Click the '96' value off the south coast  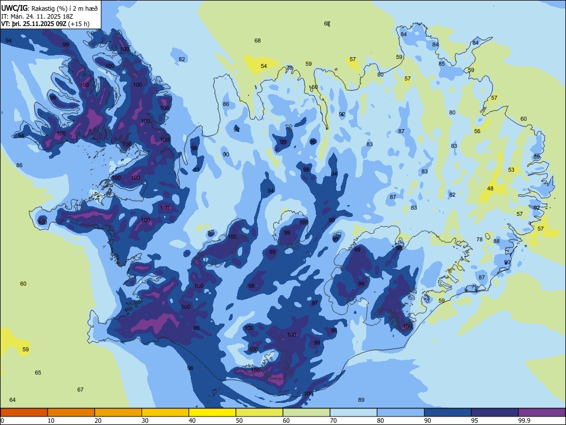(190, 368)
